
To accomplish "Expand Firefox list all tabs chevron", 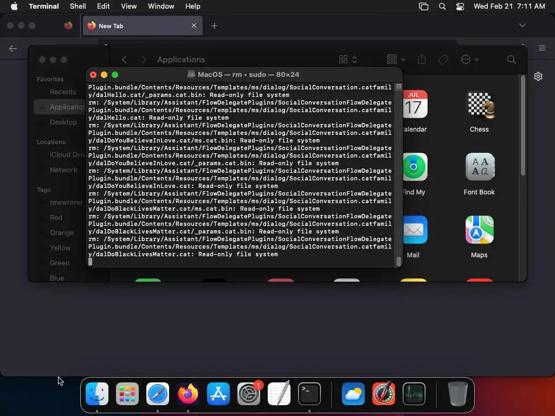I will click(522, 25).
